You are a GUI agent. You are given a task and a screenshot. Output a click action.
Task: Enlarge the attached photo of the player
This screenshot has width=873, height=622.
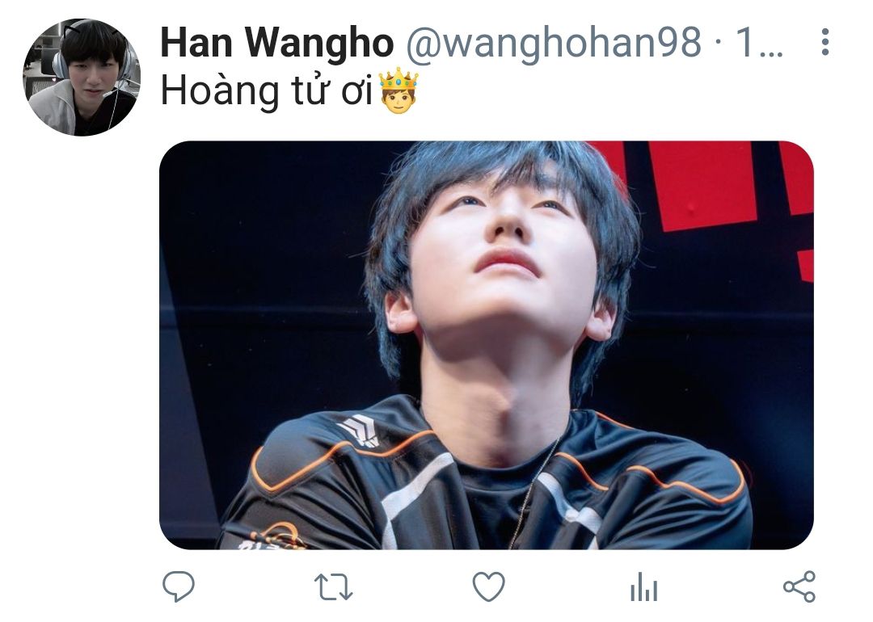tap(487, 345)
